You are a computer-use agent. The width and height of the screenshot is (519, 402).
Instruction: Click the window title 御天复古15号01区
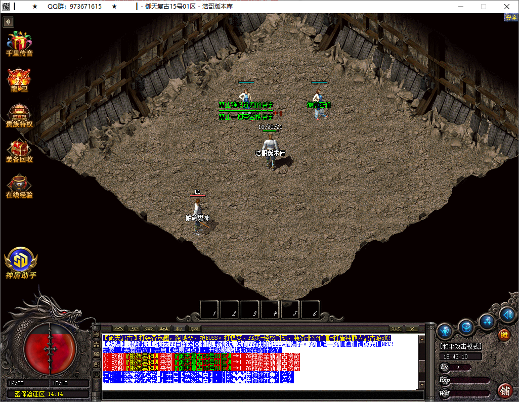click(170, 6)
